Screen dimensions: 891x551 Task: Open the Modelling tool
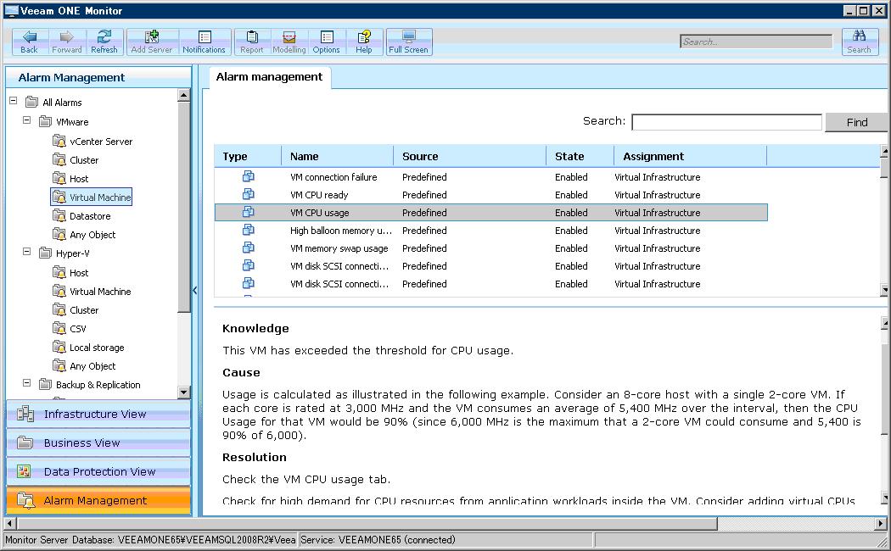(x=289, y=42)
